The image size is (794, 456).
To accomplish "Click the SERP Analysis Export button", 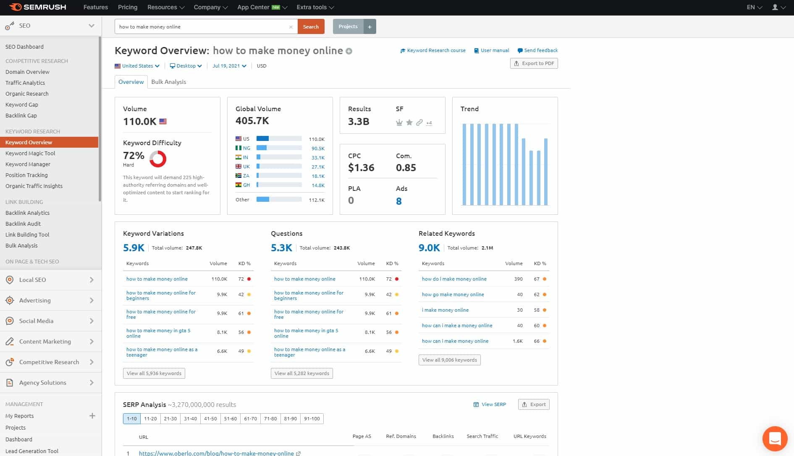I will click(534, 404).
